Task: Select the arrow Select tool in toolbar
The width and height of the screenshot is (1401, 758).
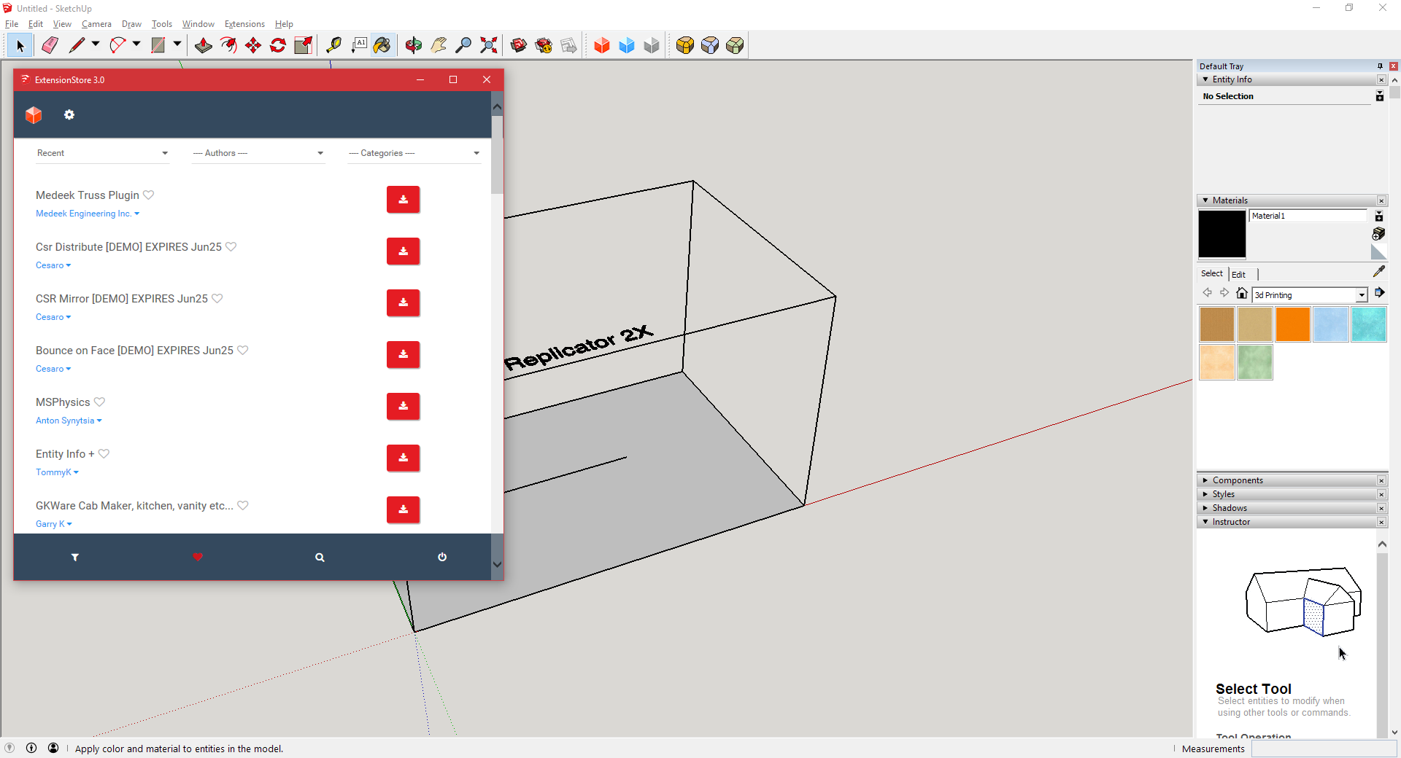Action: tap(20, 46)
